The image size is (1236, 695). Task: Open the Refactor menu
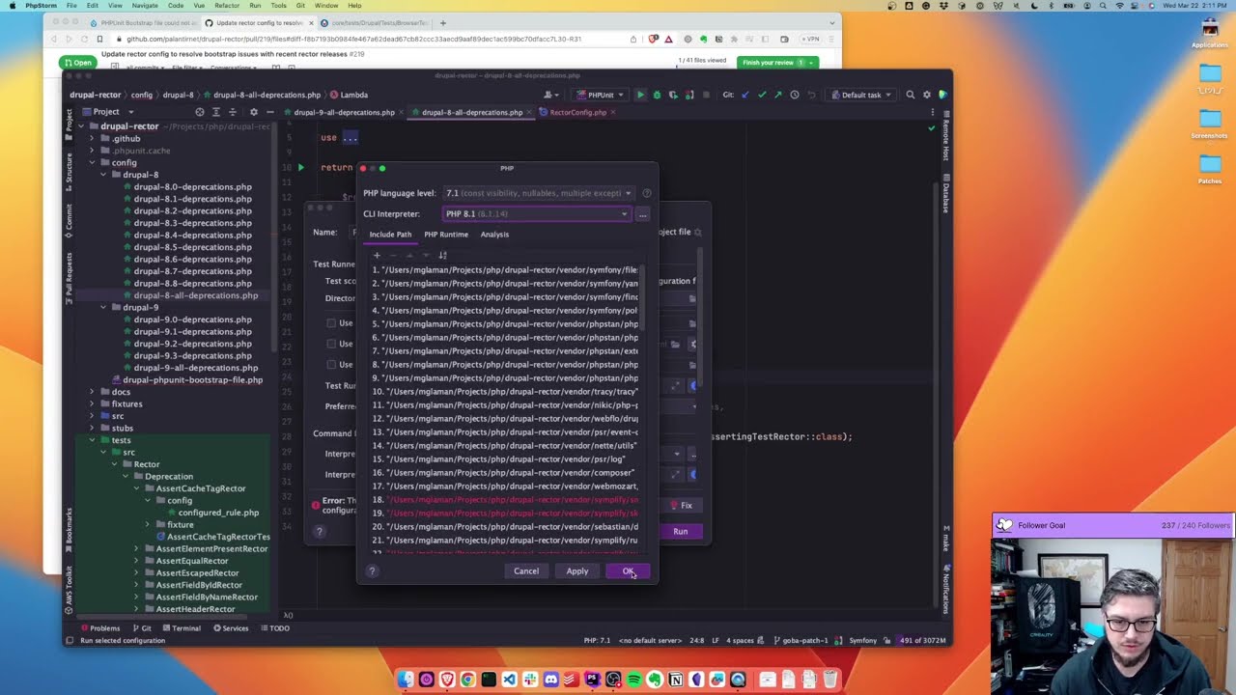tap(227, 6)
